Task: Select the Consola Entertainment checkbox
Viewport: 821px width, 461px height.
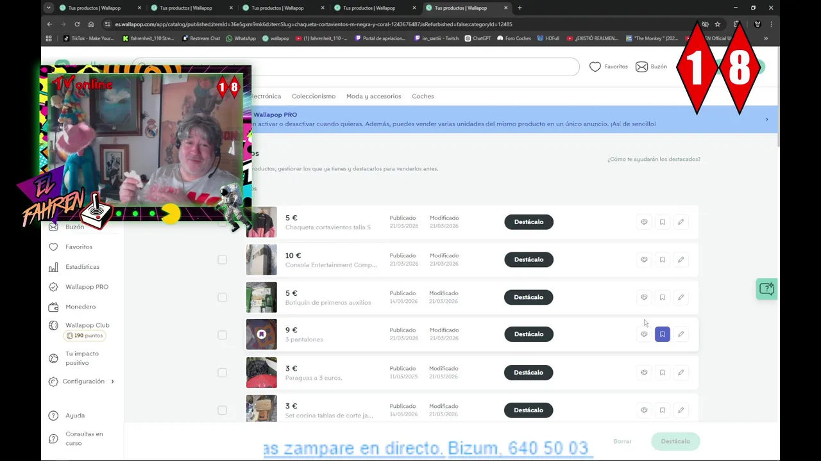Action: pos(222,260)
